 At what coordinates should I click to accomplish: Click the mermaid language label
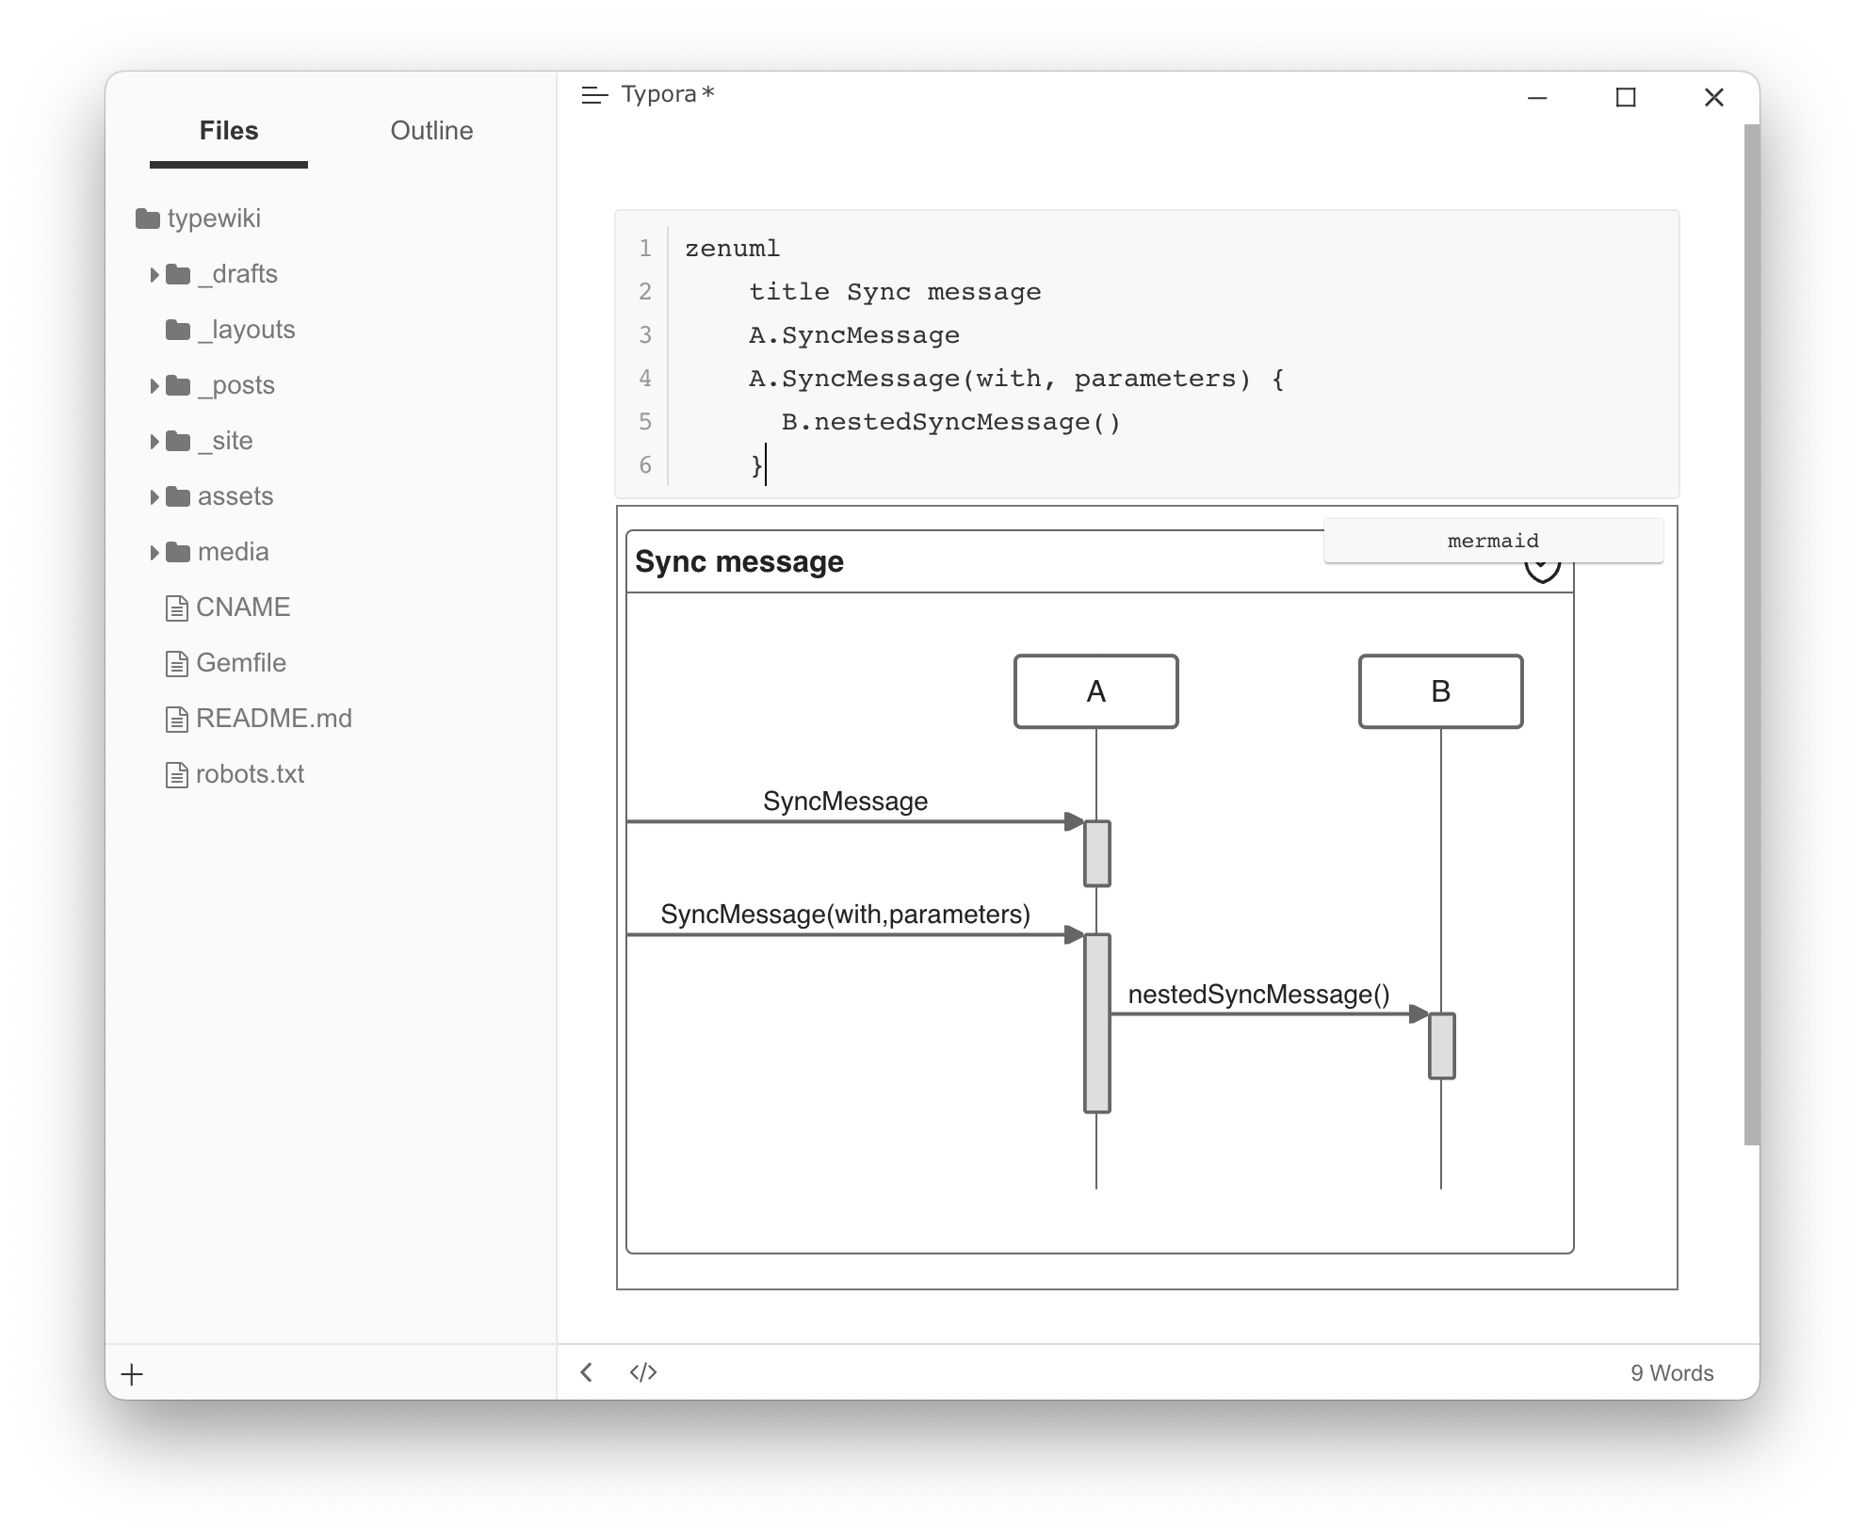1493,541
